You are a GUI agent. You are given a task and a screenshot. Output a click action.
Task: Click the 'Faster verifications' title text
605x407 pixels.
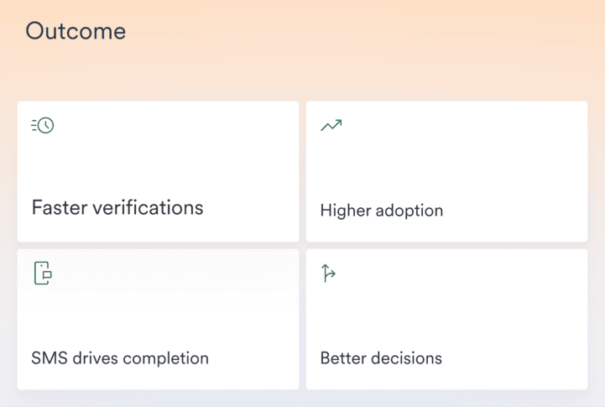click(117, 207)
